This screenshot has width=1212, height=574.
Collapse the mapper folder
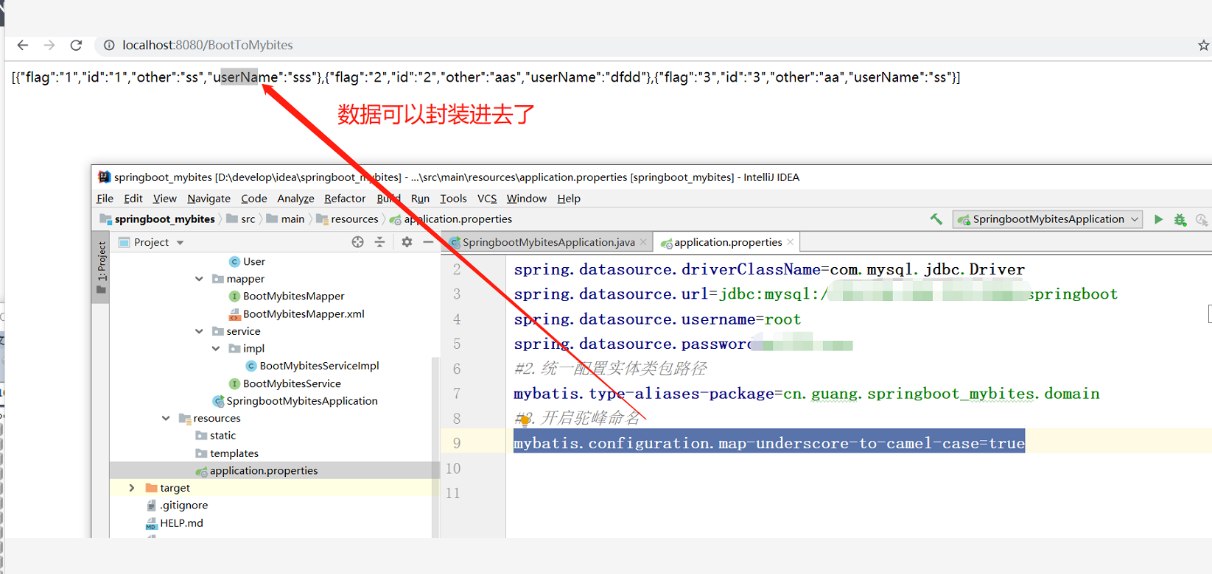(199, 279)
